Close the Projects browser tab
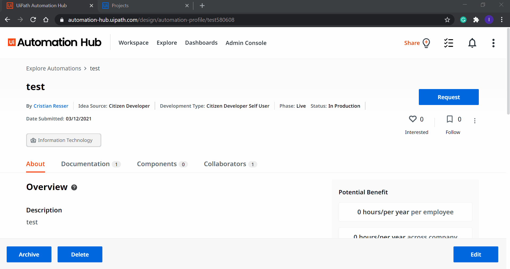This screenshot has width=510, height=269. pos(187,6)
